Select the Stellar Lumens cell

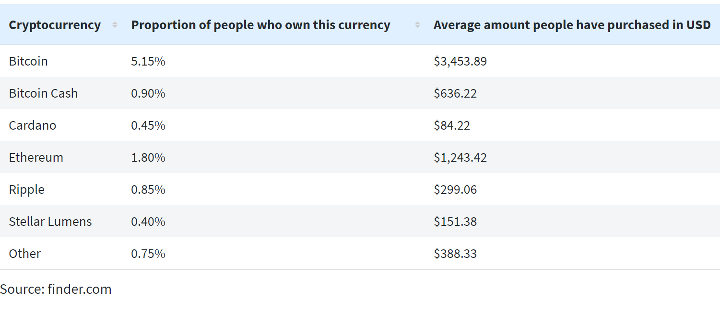[50, 222]
